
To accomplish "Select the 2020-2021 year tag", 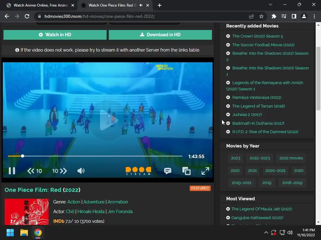I will (x=275, y=171).
